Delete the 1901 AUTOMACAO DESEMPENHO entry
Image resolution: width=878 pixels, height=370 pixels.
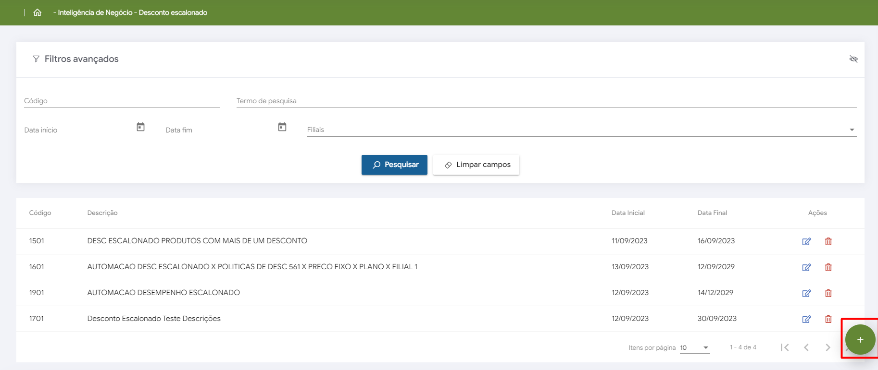828,293
